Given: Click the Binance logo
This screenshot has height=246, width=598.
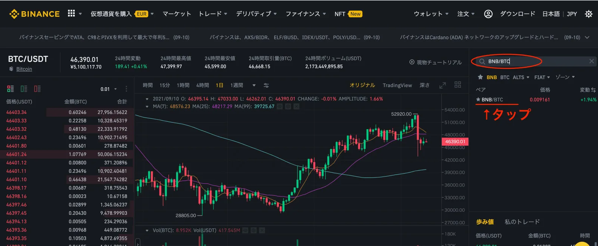Looking at the screenshot, I should tap(34, 14).
